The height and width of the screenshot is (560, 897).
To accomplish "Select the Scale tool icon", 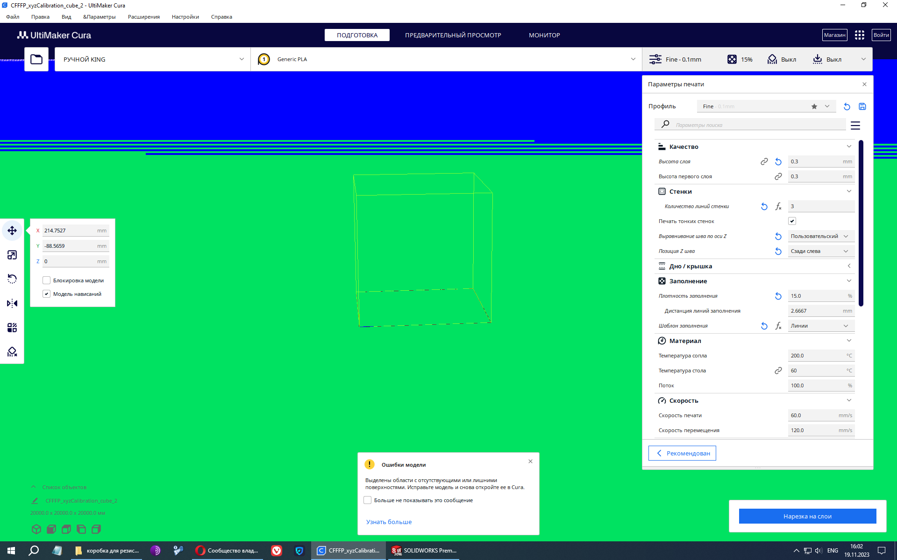I will (12, 255).
